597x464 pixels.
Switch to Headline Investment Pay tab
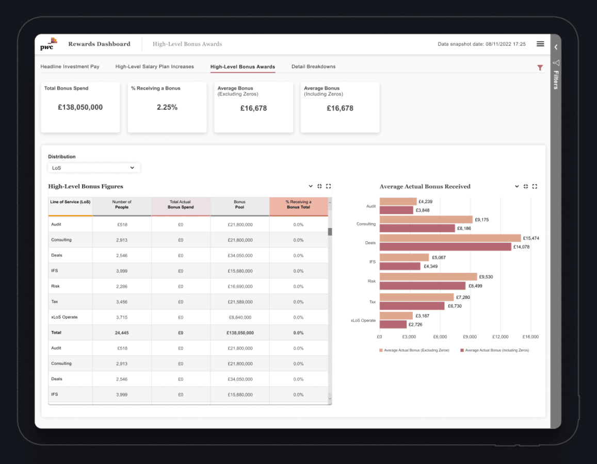tap(70, 67)
